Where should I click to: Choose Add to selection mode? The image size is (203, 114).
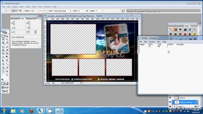pyautogui.click(x=16, y=11)
